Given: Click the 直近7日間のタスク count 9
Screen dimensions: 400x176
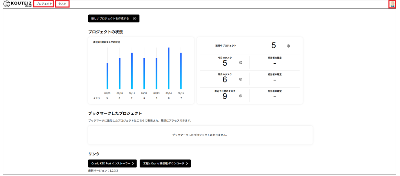Looking at the screenshot, I should (x=225, y=97).
